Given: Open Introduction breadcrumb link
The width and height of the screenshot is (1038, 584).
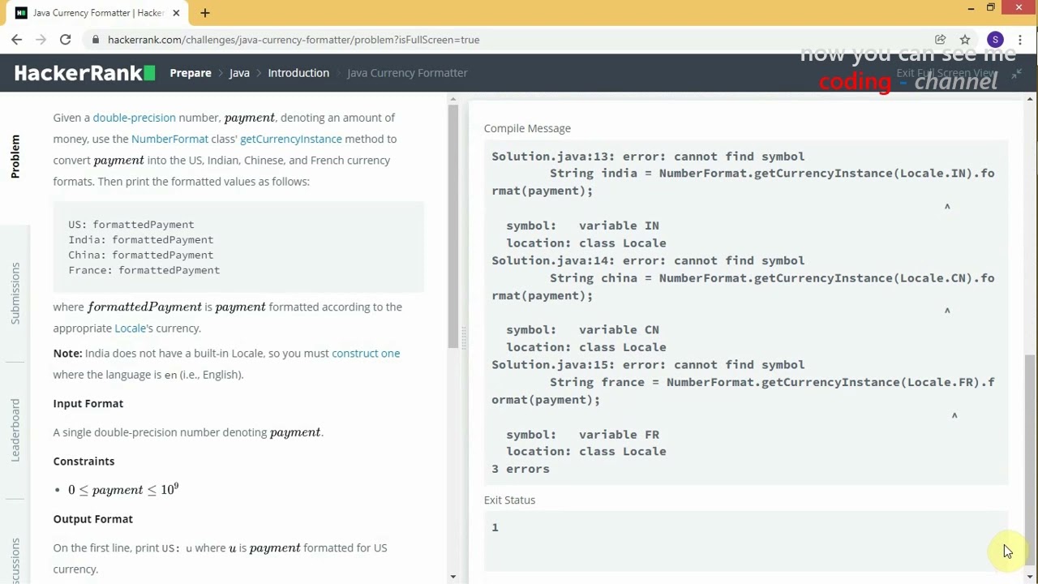Looking at the screenshot, I should (298, 73).
